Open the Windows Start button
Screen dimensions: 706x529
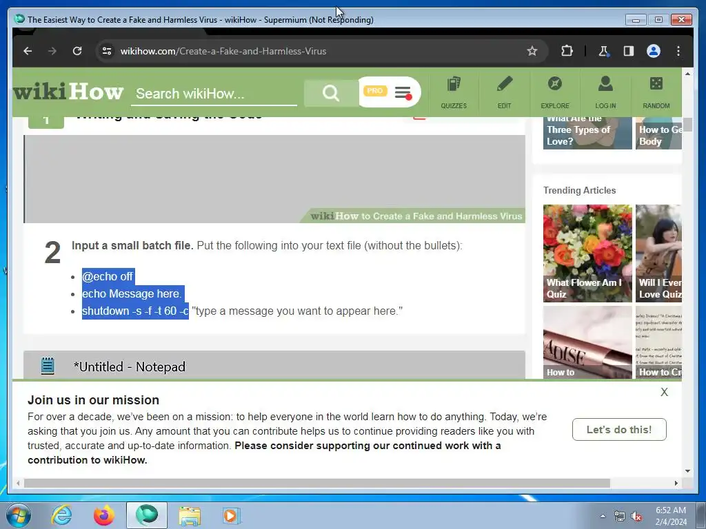click(x=19, y=515)
